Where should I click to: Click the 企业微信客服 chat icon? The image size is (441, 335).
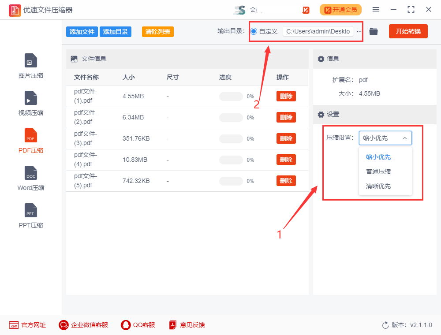click(x=64, y=325)
